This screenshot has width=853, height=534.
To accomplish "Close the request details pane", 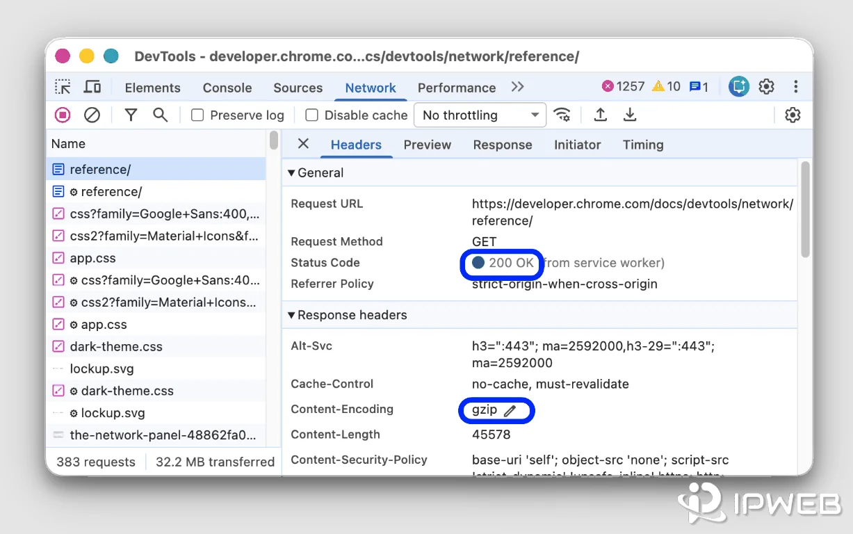I will [303, 144].
